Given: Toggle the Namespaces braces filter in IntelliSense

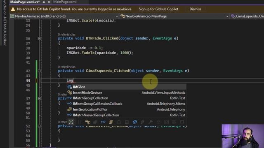Looking at the screenshot, I should click(x=80, y=122).
